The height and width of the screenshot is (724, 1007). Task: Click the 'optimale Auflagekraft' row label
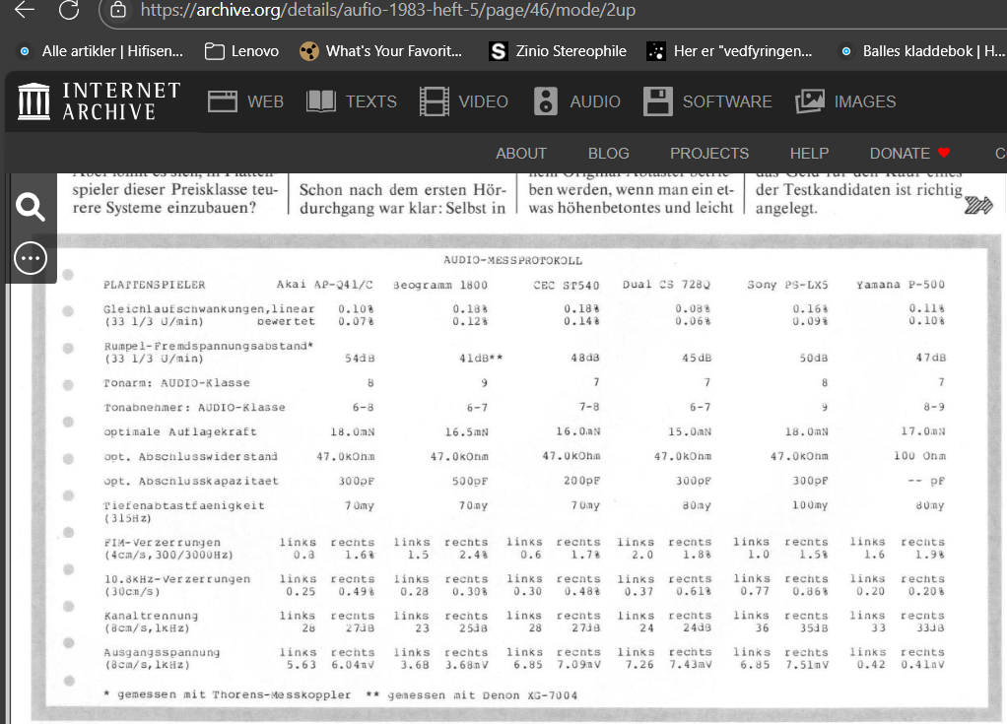click(x=179, y=432)
